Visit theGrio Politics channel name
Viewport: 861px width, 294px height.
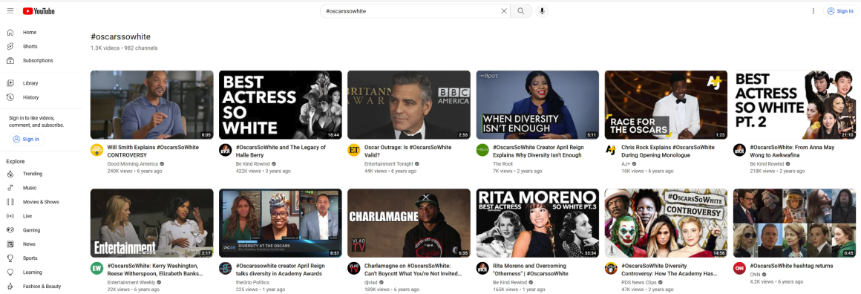(253, 282)
